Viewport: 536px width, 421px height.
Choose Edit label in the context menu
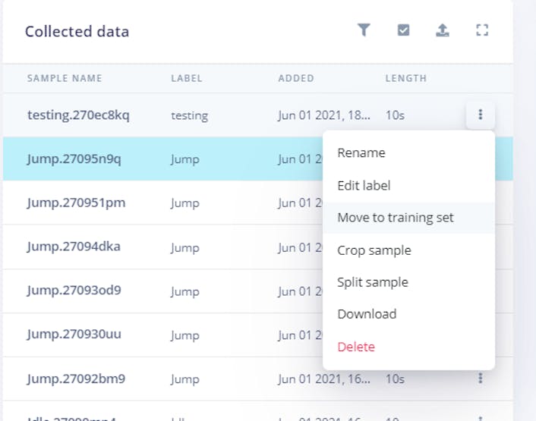[x=364, y=185]
